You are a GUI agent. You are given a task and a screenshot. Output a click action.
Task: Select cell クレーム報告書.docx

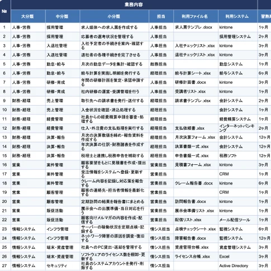tap(196, 183)
